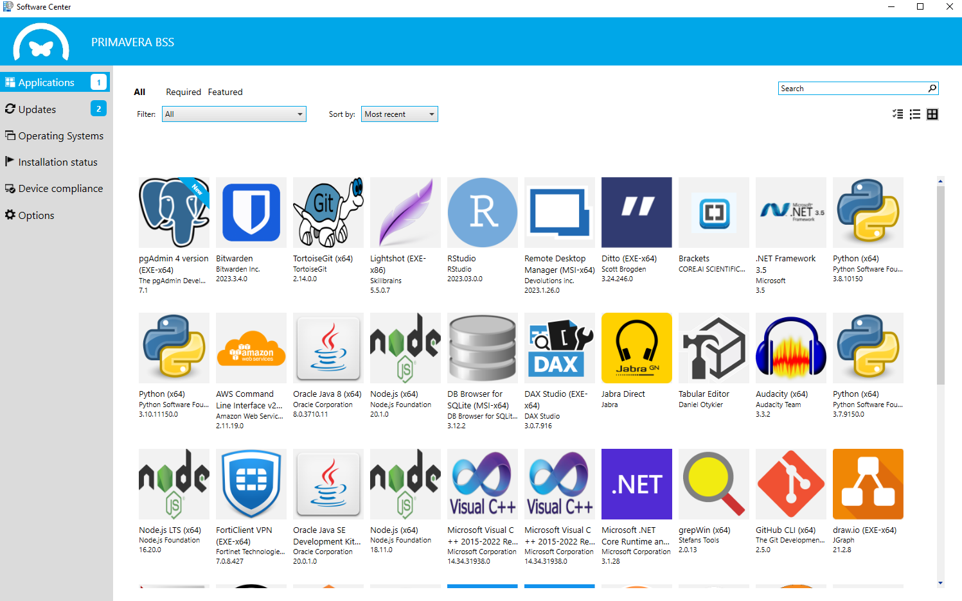Switch to the All tab
This screenshot has width=962, height=601.
point(139,92)
